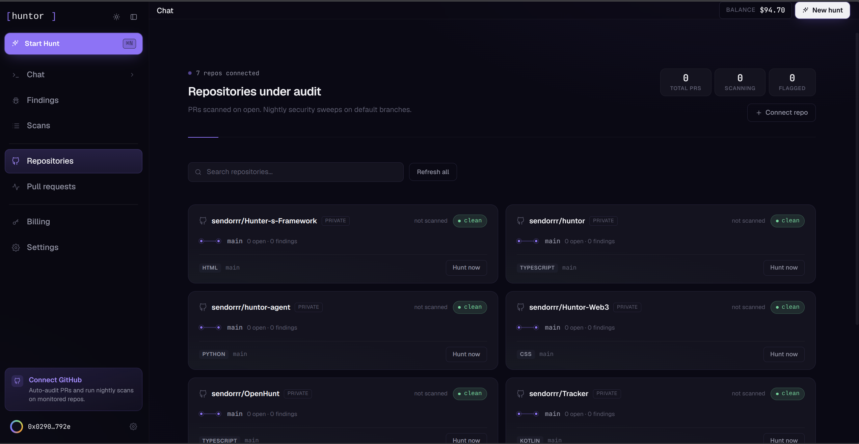Toggle the light/dark theme sun icon
The height and width of the screenshot is (444, 859).
(116, 17)
